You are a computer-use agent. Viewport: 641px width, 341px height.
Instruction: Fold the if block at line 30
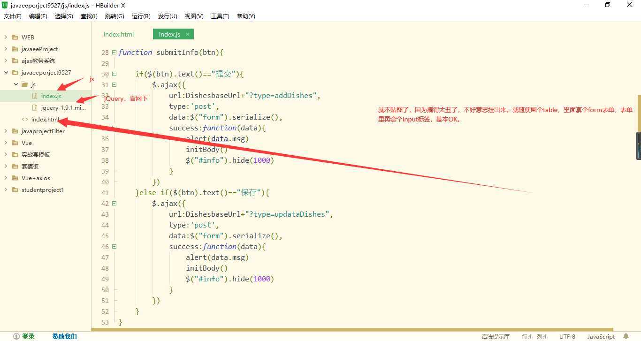tap(114, 74)
